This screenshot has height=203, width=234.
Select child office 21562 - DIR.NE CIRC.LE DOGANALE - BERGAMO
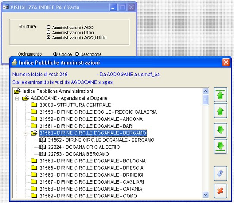click(x=101, y=140)
